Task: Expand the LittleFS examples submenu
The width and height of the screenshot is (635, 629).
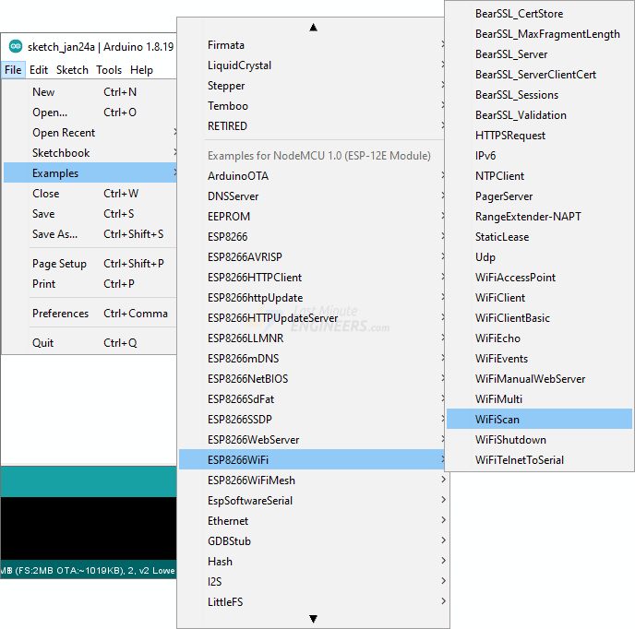Action: pyautogui.click(x=226, y=602)
